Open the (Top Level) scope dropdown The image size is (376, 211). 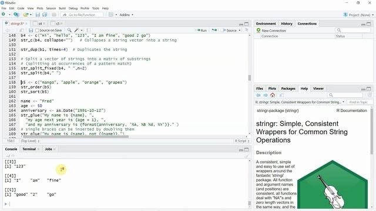coord(30,141)
